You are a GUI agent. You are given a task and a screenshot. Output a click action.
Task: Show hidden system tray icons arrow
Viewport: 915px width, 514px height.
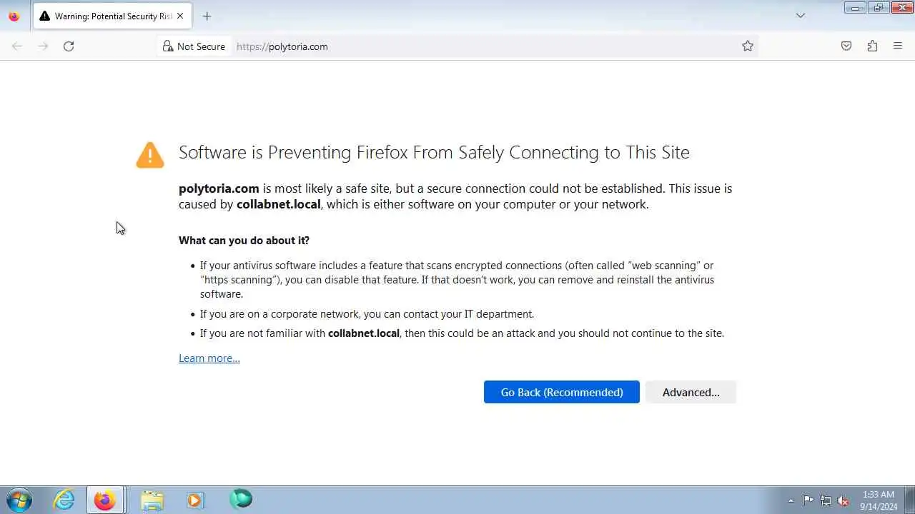(x=791, y=500)
